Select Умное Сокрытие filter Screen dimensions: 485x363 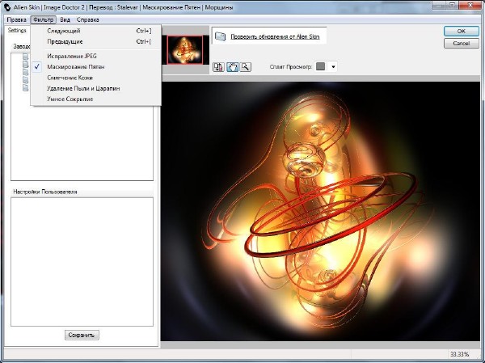70,99
